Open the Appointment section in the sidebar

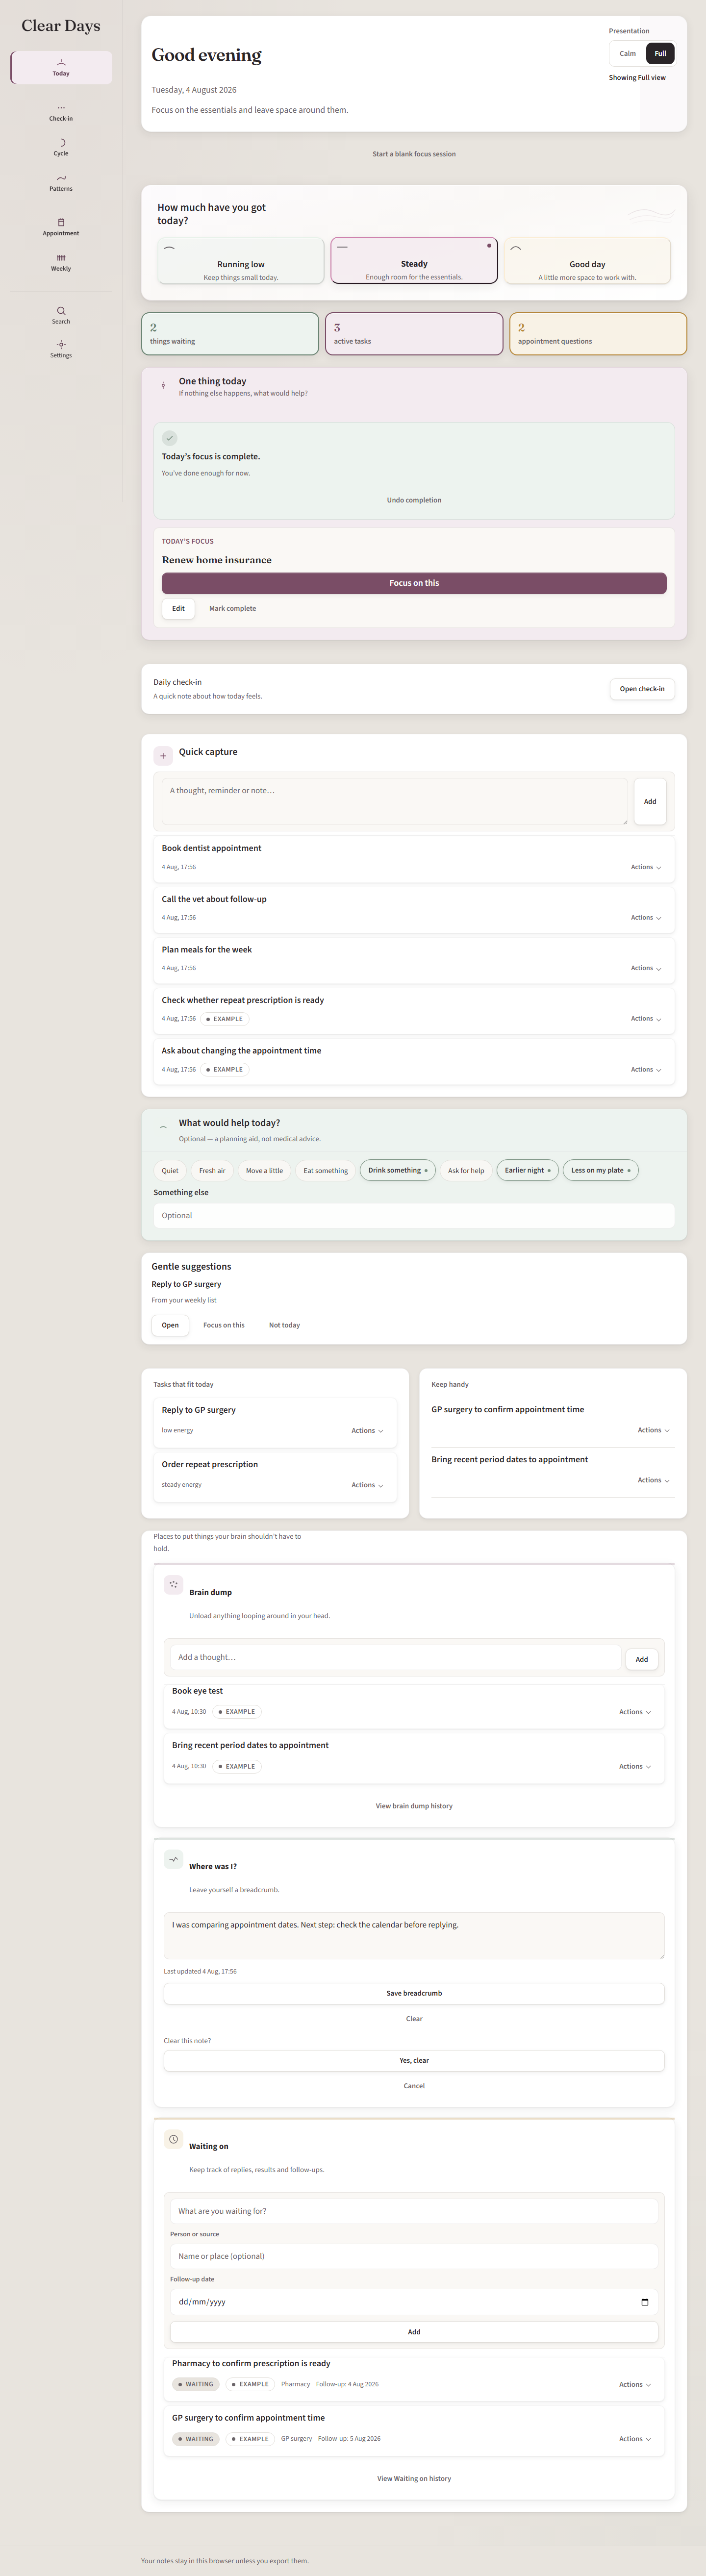tap(61, 228)
